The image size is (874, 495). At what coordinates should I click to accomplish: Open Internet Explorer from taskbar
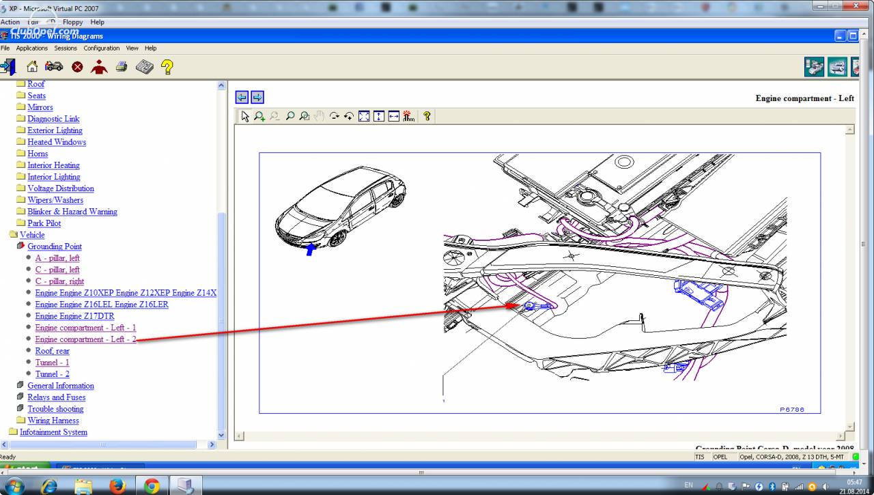(x=49, y=485)
